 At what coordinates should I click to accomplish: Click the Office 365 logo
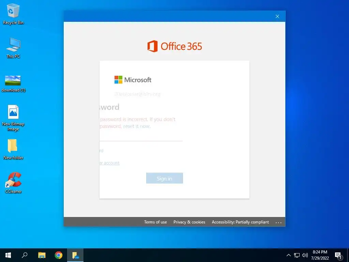pyautogui.click(x=174, y=46)
